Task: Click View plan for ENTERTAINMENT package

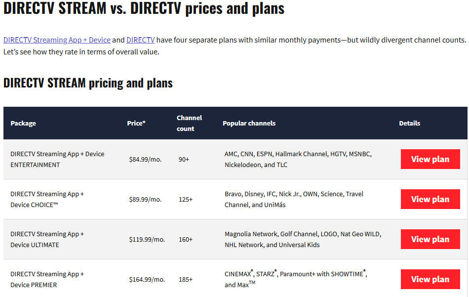Action: point(430,159)
